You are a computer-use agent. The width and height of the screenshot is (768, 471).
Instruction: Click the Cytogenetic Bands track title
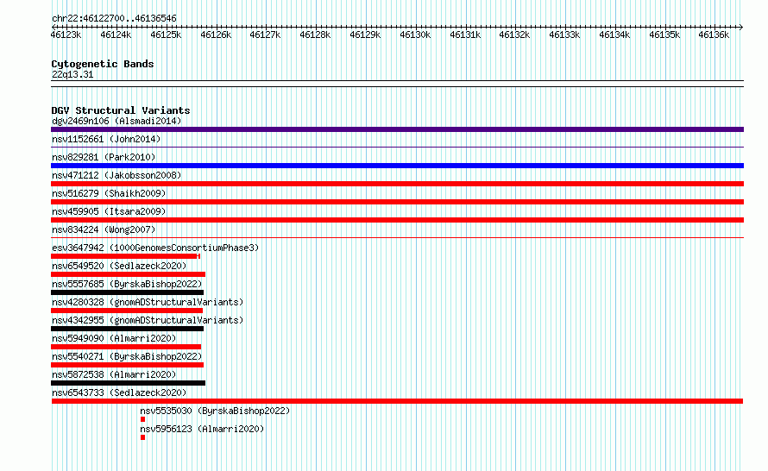pos(103,64)
